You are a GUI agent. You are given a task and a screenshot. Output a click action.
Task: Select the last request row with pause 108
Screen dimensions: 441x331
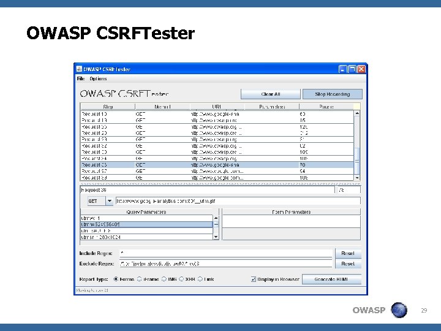(217, 178)
